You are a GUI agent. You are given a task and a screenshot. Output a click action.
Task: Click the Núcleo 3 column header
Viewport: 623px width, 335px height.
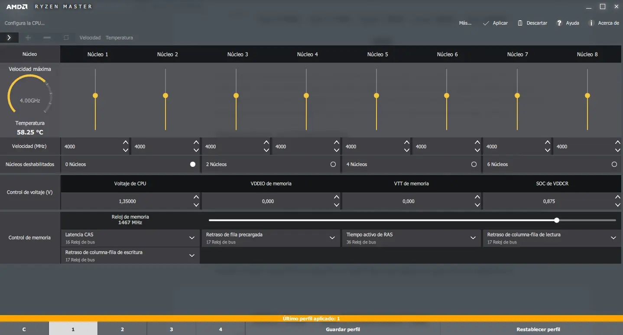pos(238,54)
